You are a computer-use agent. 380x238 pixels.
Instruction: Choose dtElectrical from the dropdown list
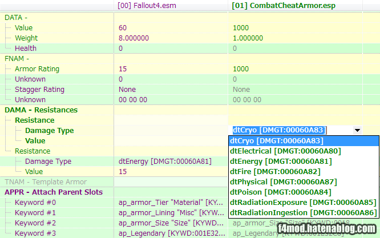[304, 151]
